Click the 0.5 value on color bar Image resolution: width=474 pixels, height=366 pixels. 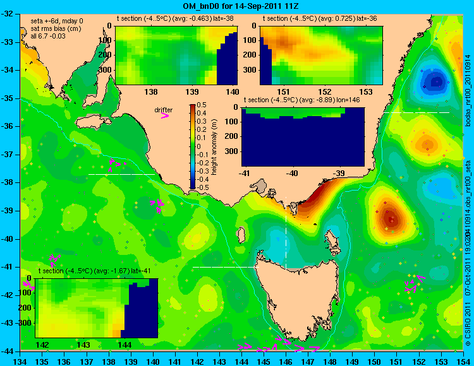point(202,105)
